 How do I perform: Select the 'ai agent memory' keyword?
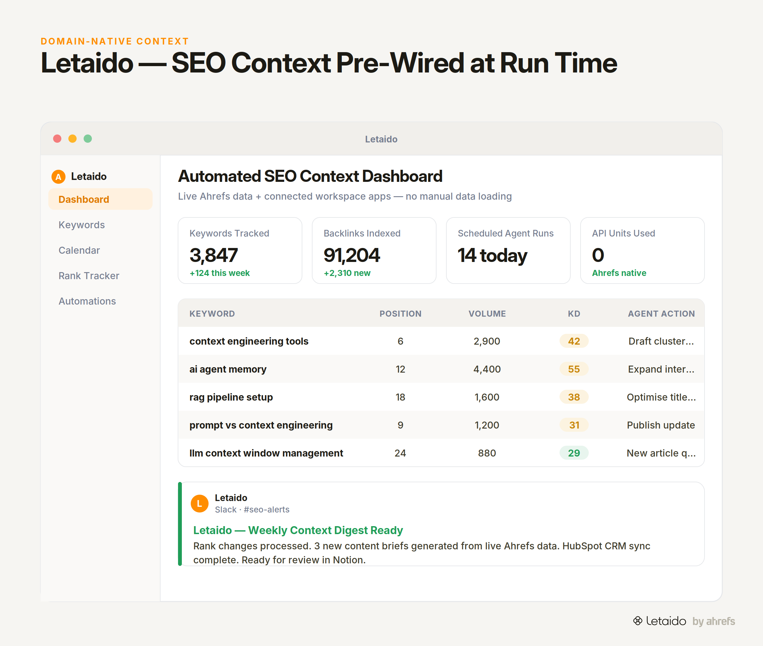click(x=228, y=369)
